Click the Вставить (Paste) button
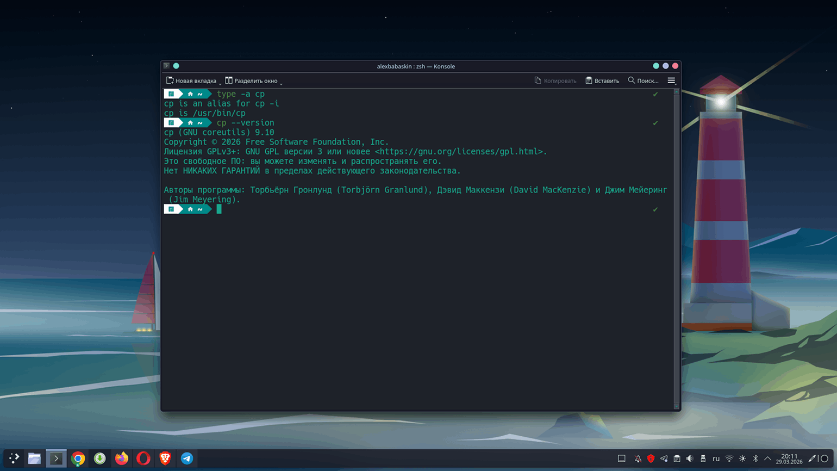Screen dimensions: 837x471 tap(602, 80)
